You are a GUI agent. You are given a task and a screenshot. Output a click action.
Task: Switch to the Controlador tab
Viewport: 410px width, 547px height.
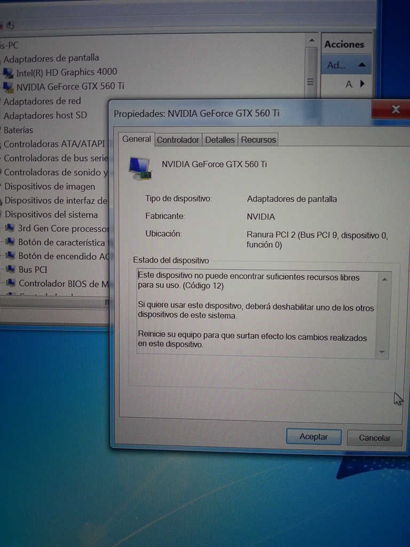(x=178, y=140)
